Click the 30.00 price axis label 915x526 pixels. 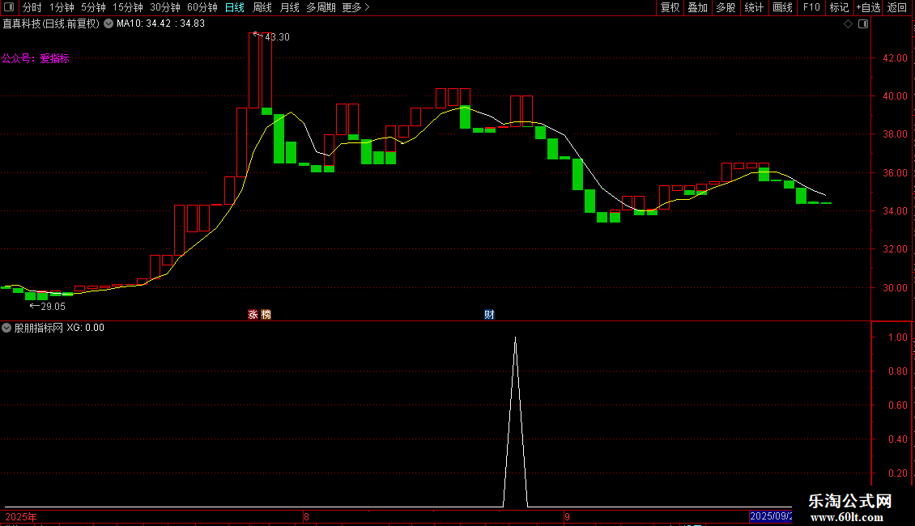click(895, 287)
